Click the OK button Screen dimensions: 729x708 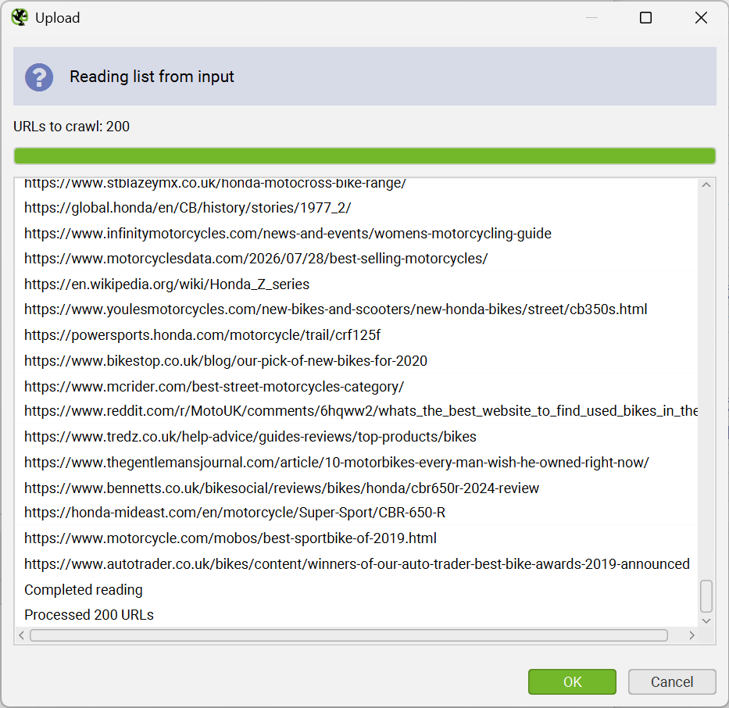(572, 681)
